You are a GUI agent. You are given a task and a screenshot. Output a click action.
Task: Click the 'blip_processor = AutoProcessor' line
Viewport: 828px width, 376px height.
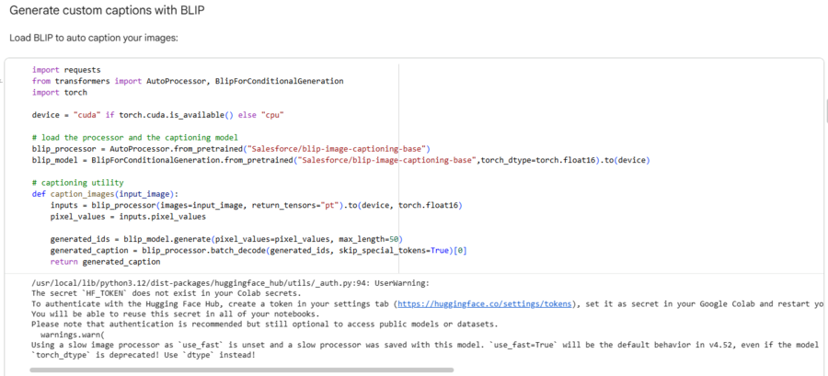point(231,148)
